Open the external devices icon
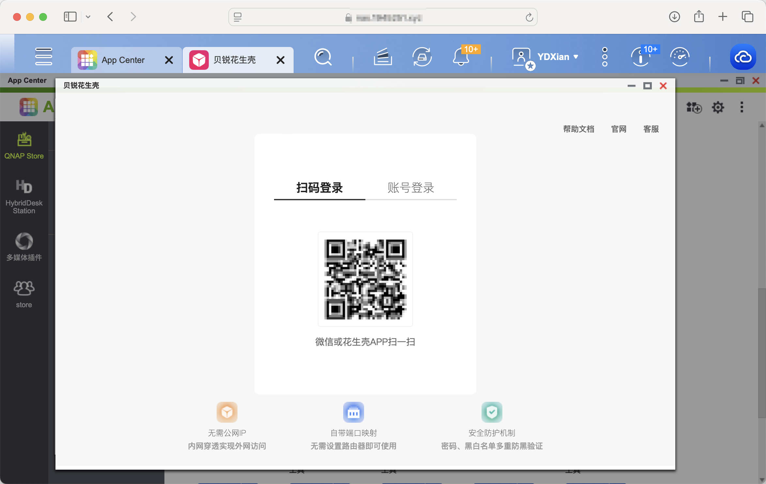766x484 pixels. [x=422, y=57]
